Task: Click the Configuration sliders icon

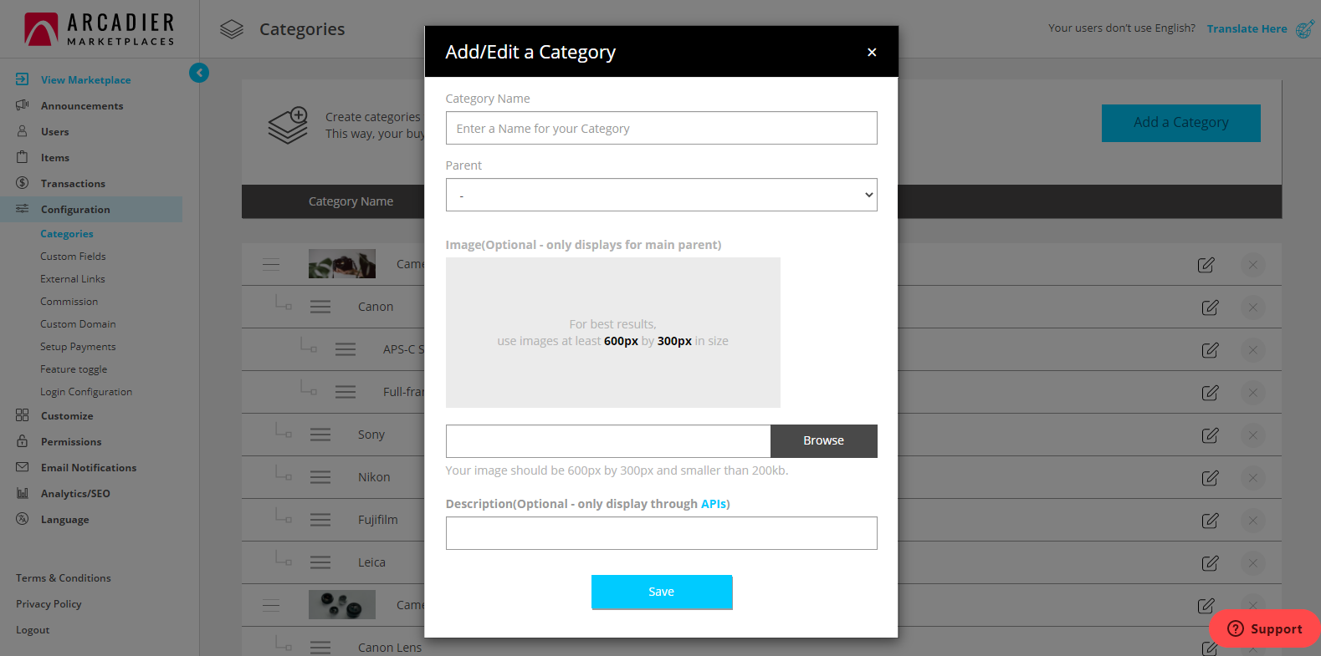Action: pos(23,209)
